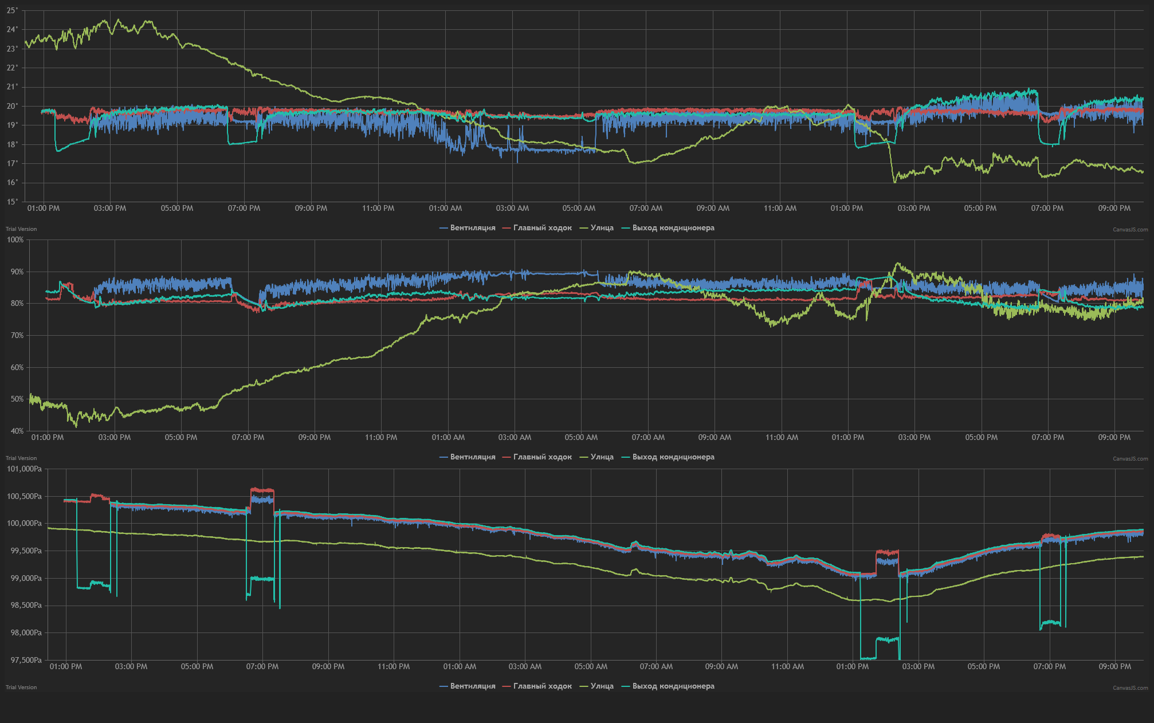Click the 40% axis label
The height and width of the screenshot is (723, 1154).
tap(17, 431)
